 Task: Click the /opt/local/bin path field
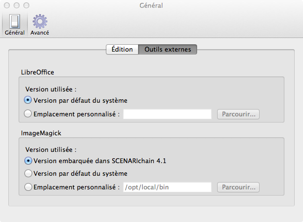167,187
